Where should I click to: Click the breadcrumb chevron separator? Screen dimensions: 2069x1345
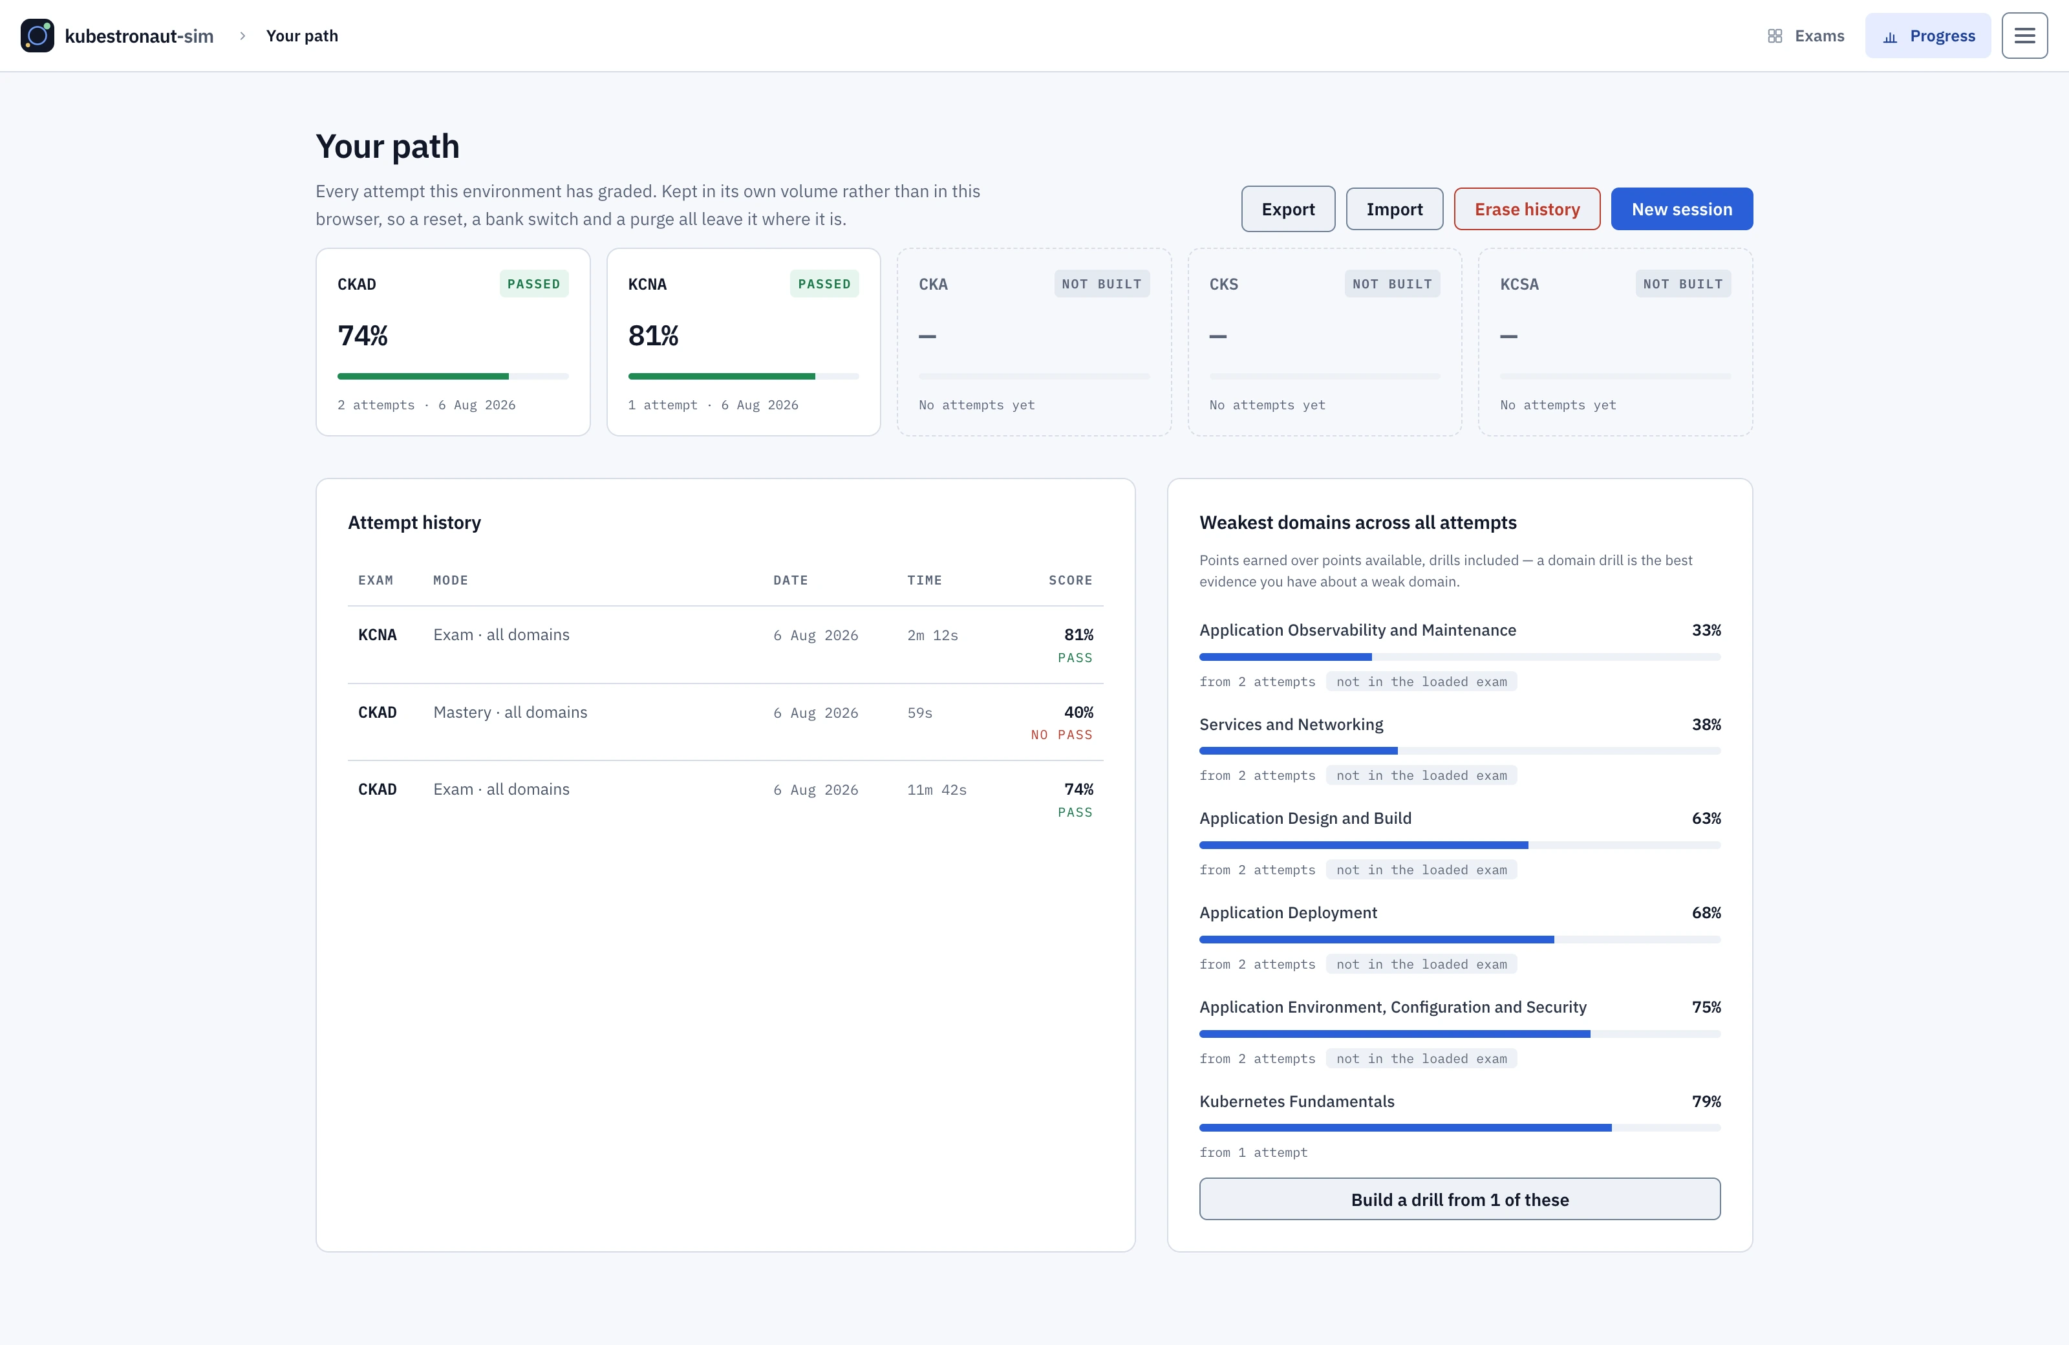pos(242,36)
